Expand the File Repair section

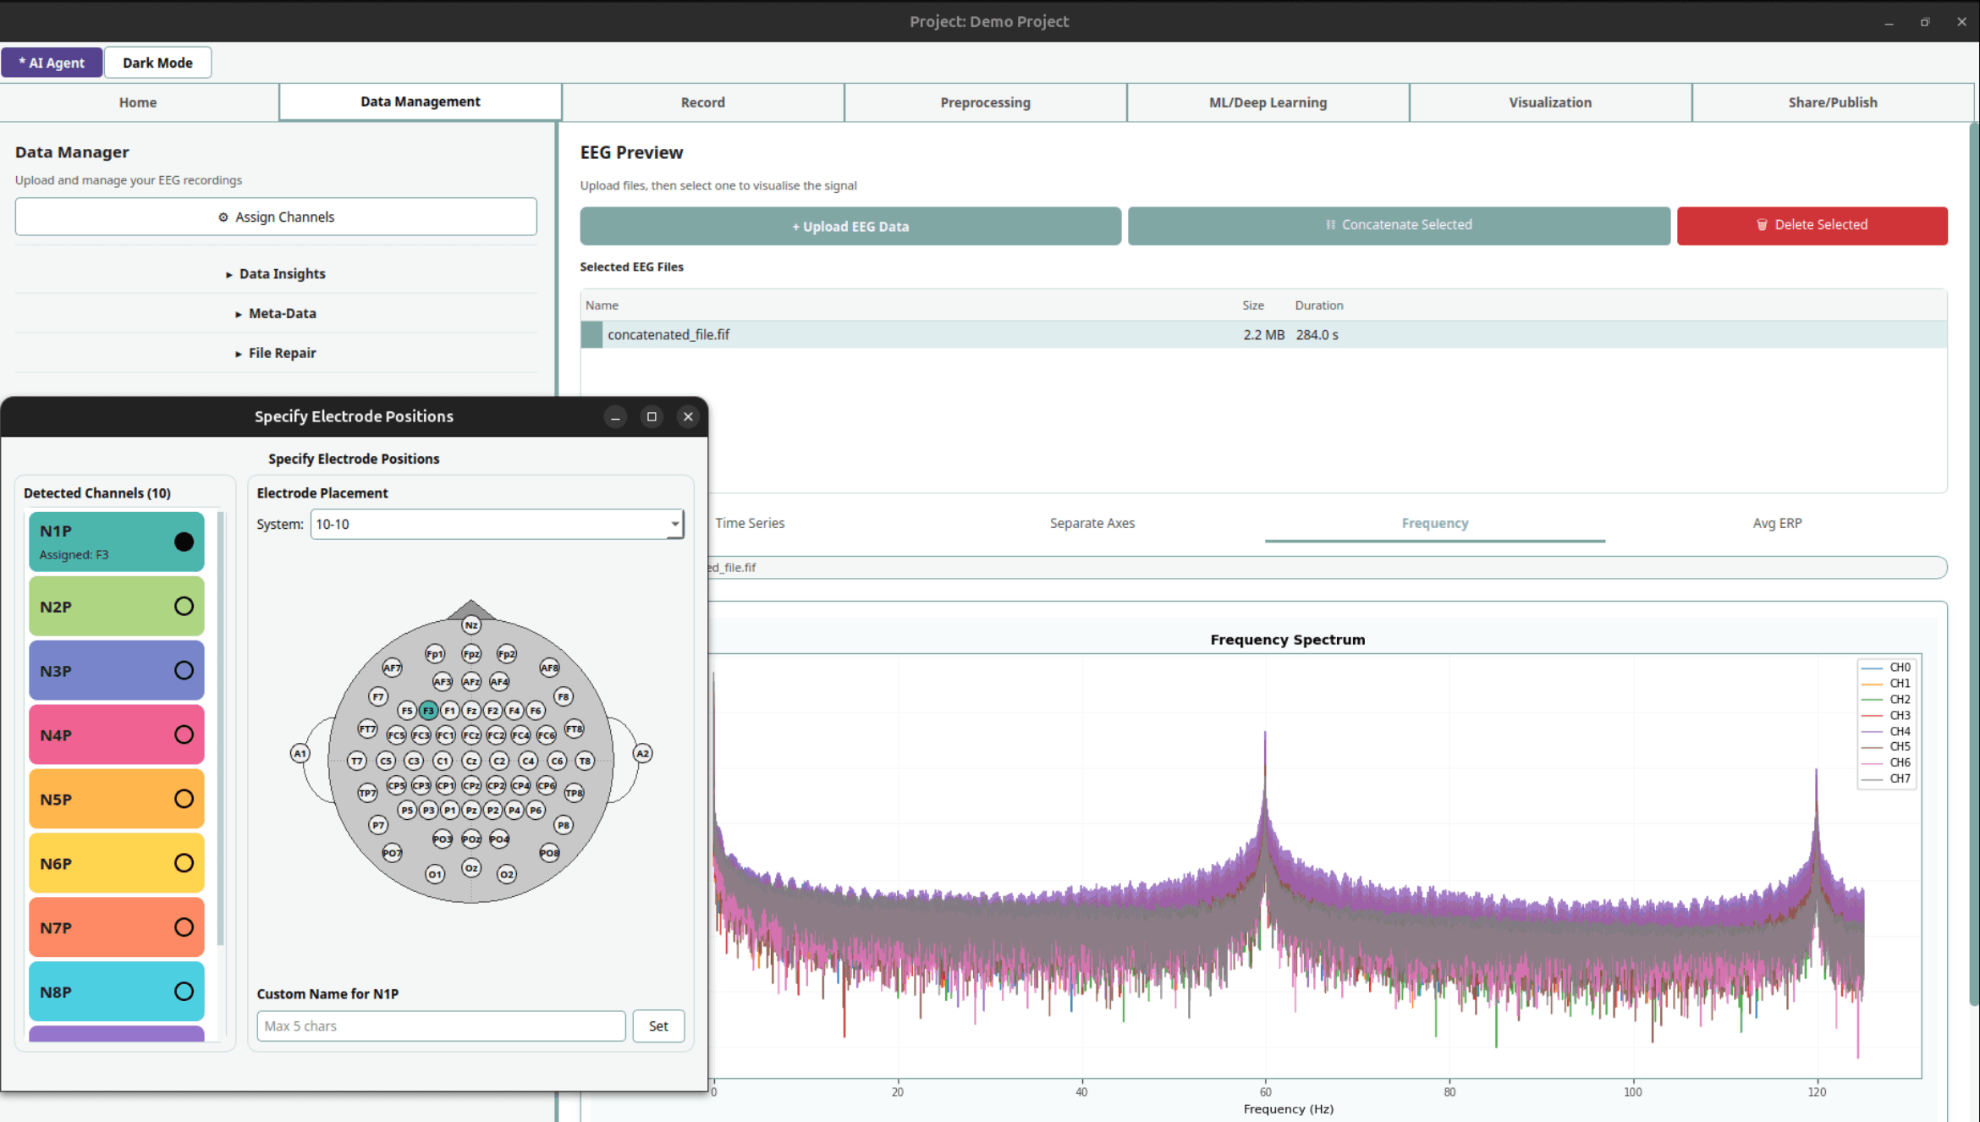pyautogui.click(x=276, y=354)
